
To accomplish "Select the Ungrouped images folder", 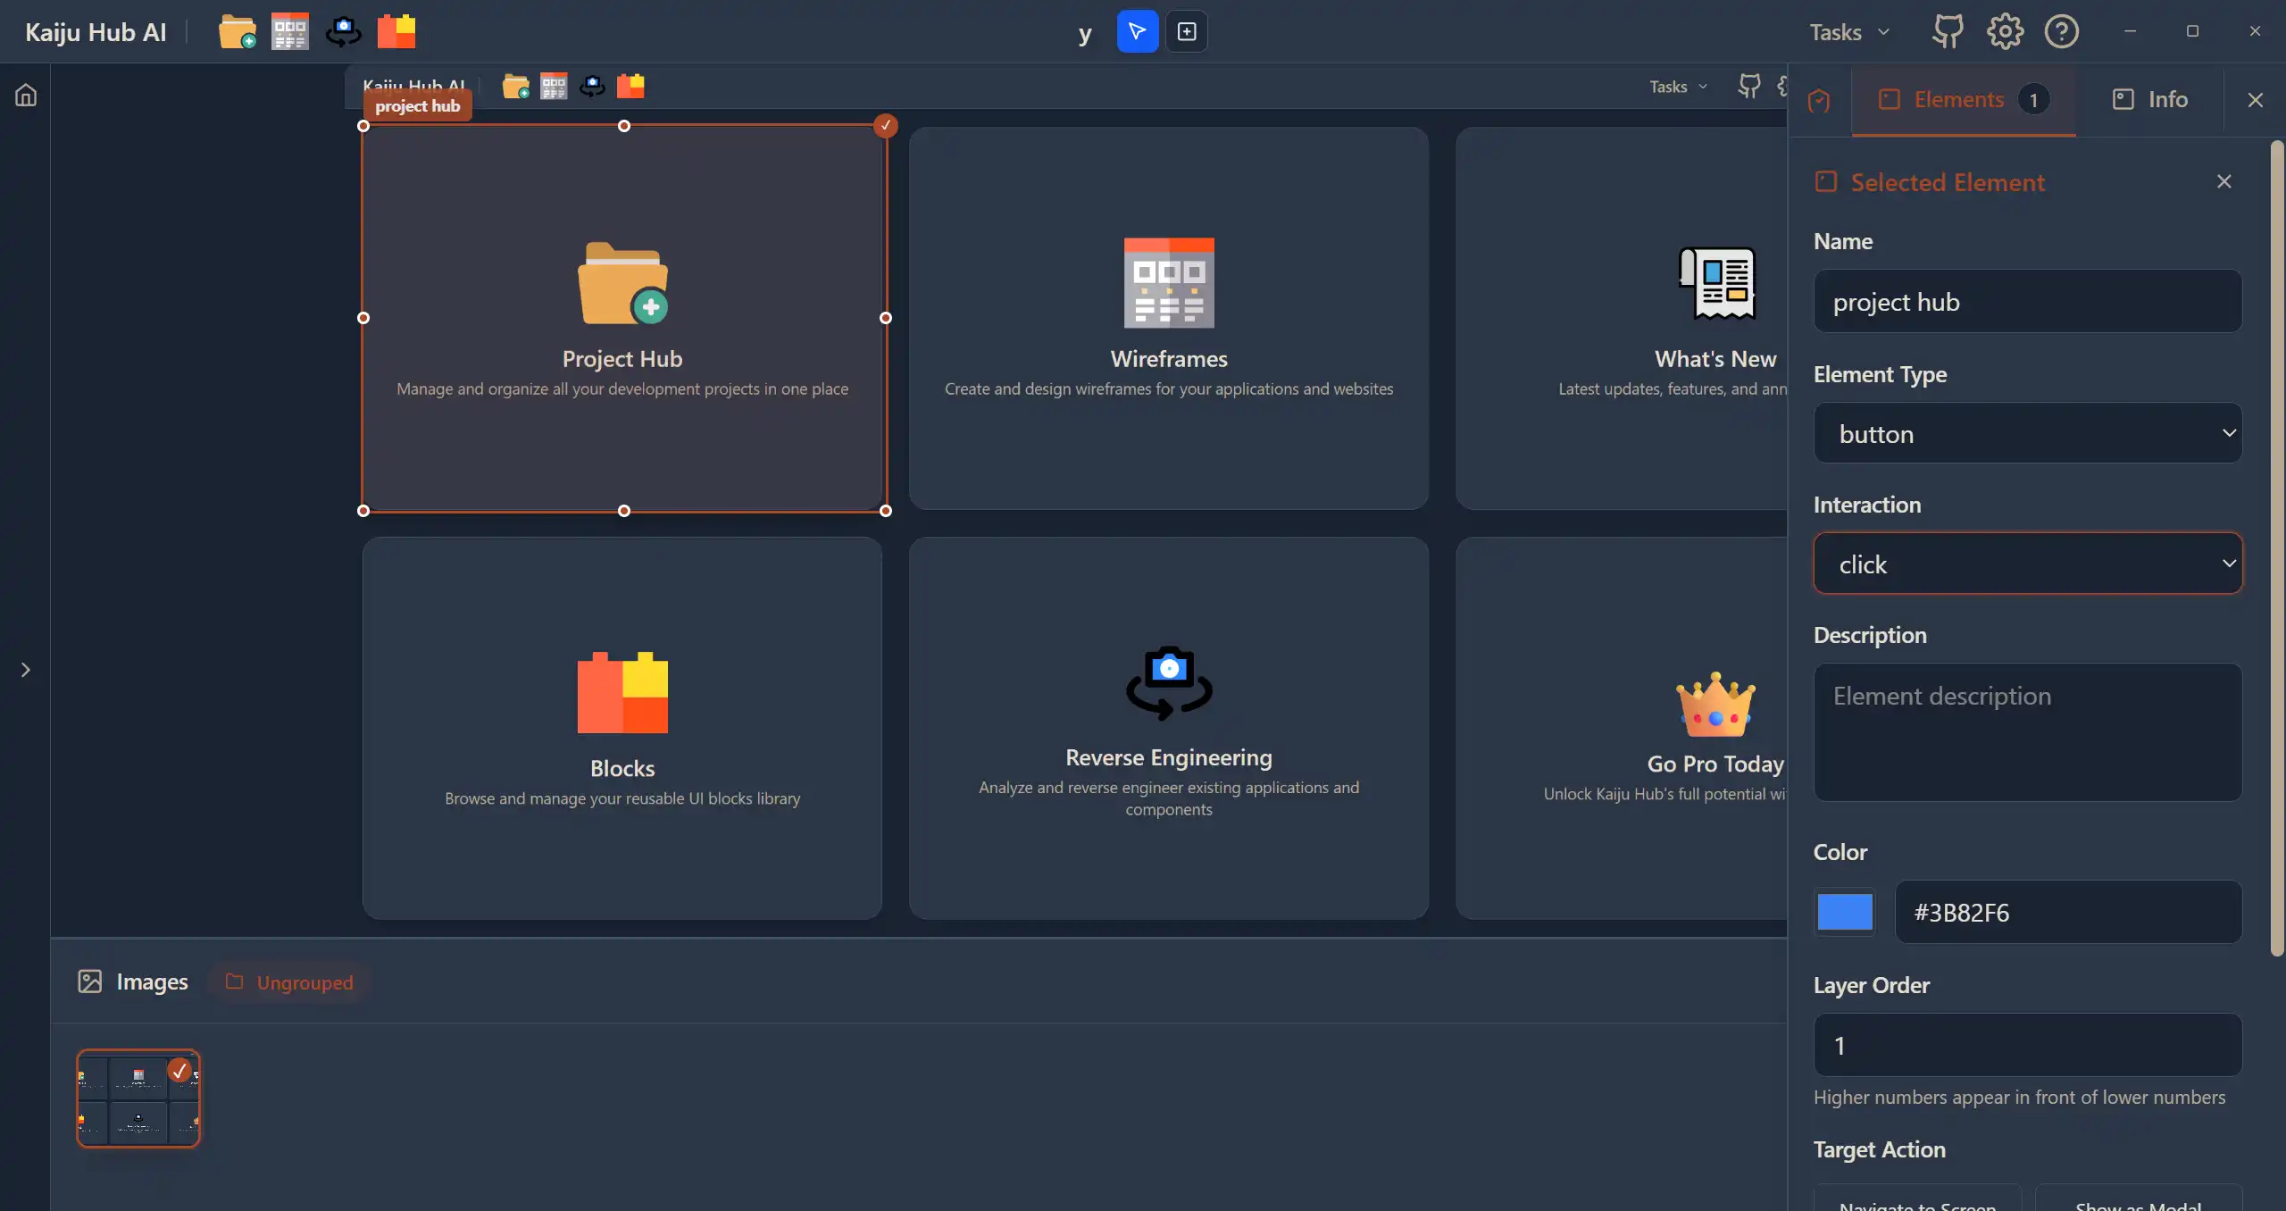I will click(x=289, y=982).
